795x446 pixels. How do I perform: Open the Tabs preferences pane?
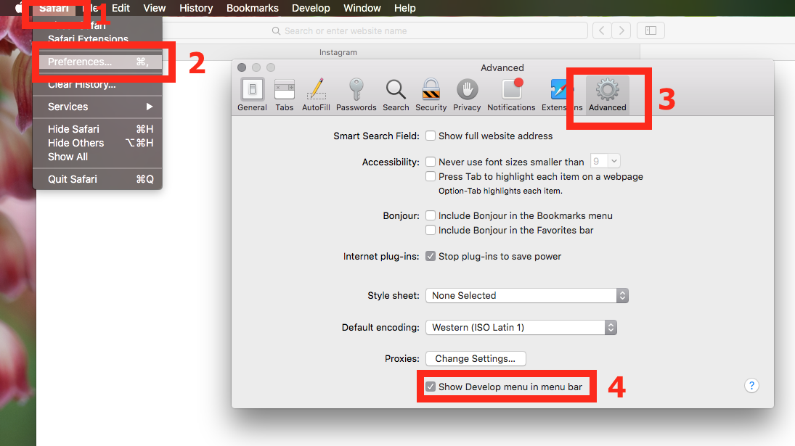click(x=285, y=95)
